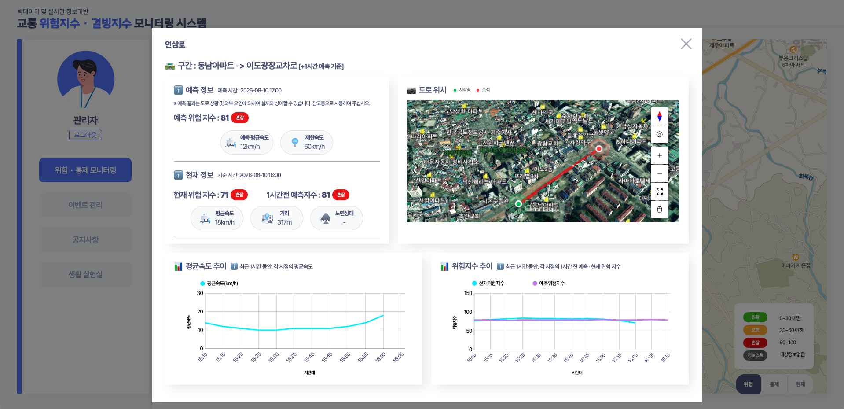
Task: Click the 예측 위험 지수 : 81 value
Action: click(201, 118)
